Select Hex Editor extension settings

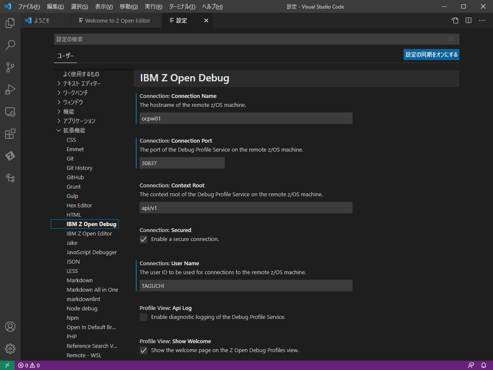[79, 206]
